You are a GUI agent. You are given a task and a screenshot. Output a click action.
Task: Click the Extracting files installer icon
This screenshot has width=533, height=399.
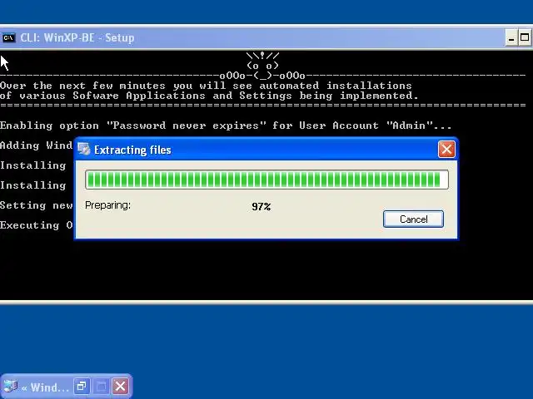pyautogui.click(x=83, y=150)
